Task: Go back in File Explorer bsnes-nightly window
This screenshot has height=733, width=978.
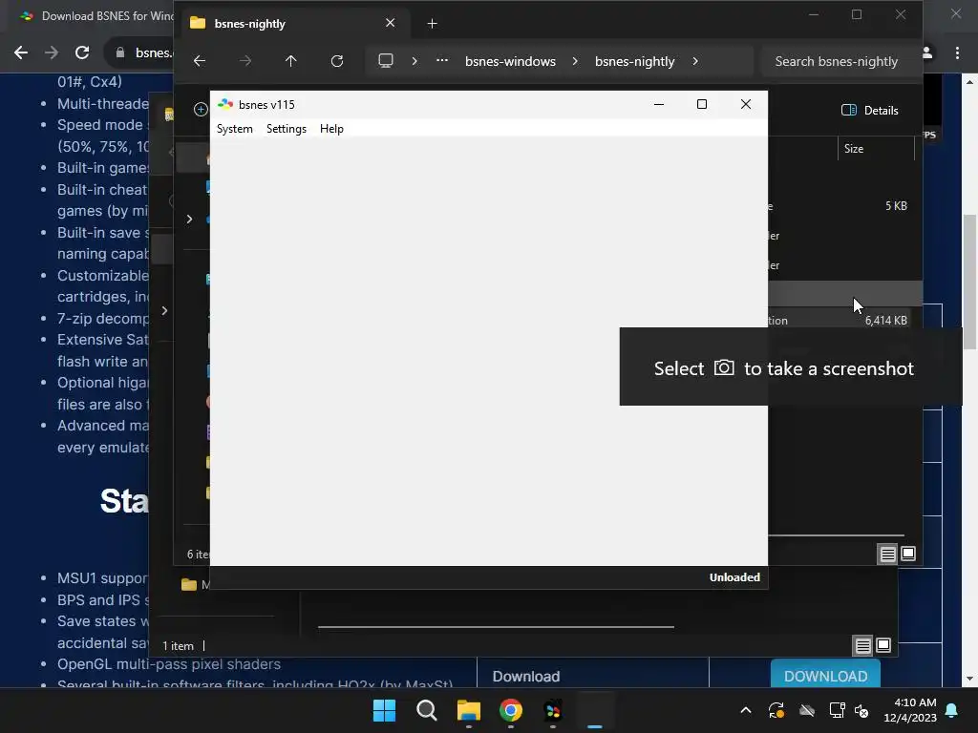Action: 200,61
